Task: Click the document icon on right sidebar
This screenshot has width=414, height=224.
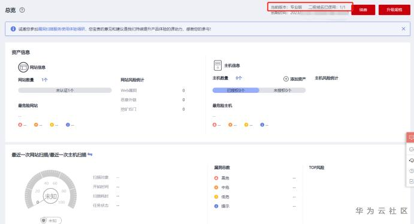Action: point(411,181)
